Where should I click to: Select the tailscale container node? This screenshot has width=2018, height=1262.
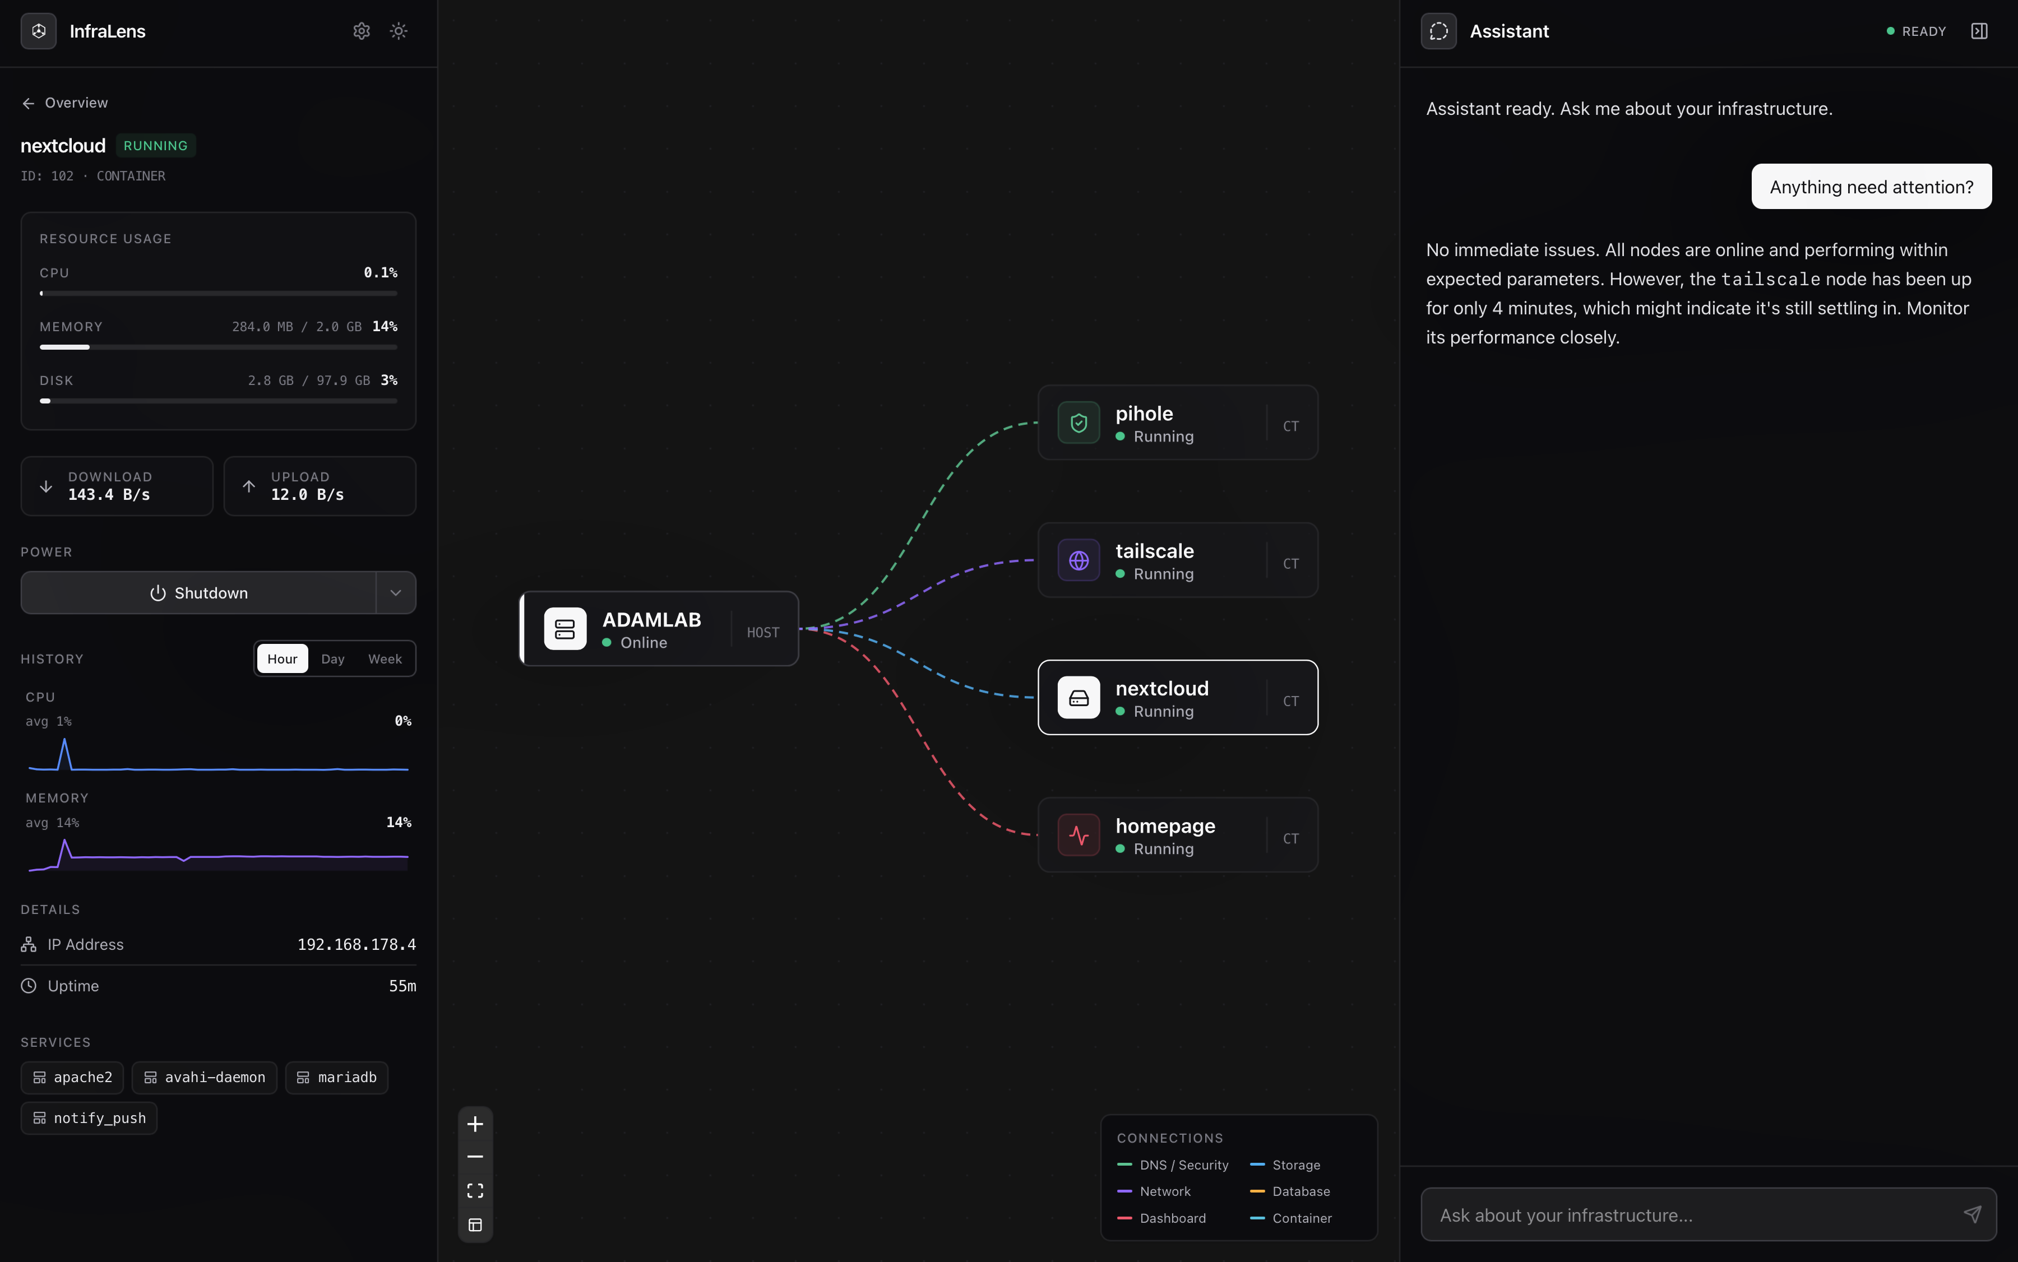[1178, 560]
